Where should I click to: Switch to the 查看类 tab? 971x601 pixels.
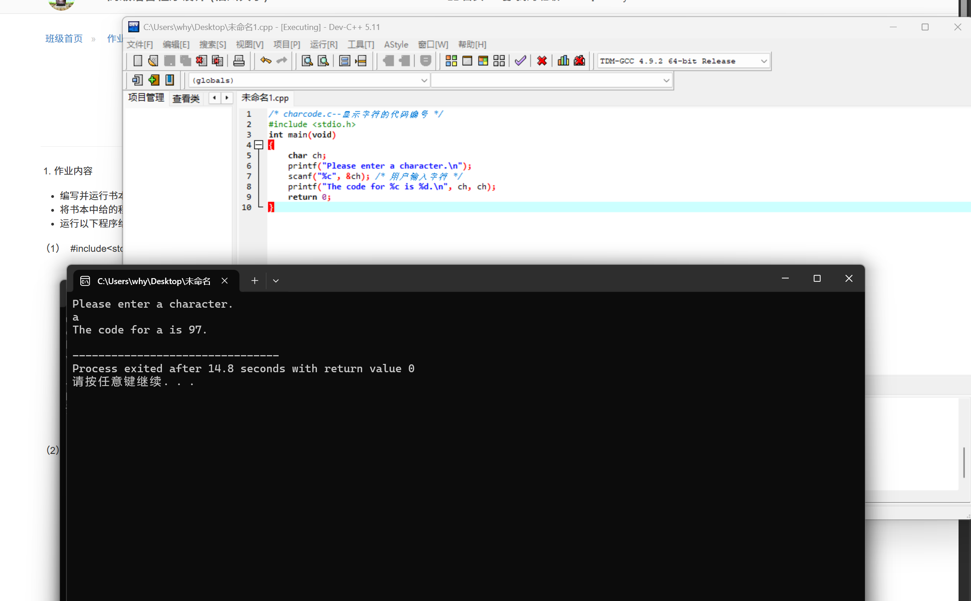[x=186, y=98]
